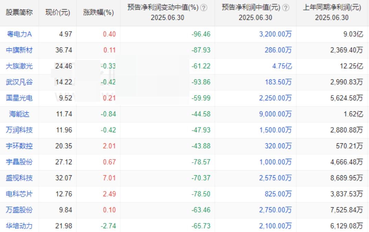Select price 32.07 of 盛视科技

click(x=64, y=178)
